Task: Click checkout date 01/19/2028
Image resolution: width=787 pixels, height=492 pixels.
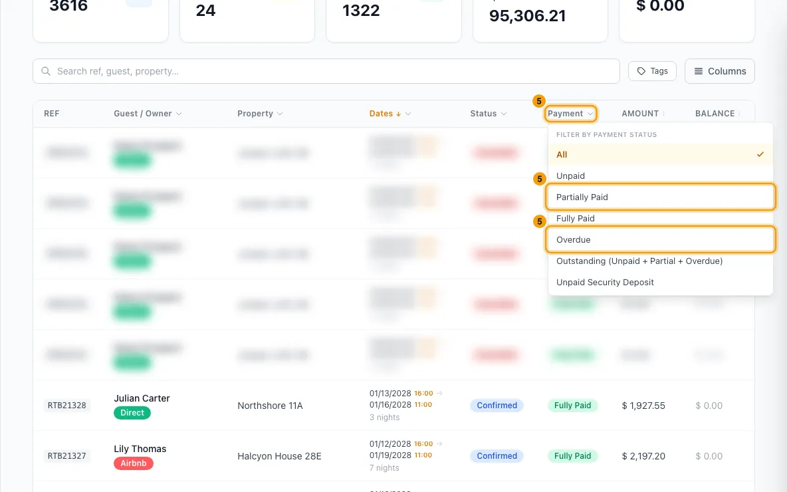Action: coord(390,455)
